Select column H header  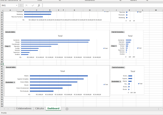(90, 10)
